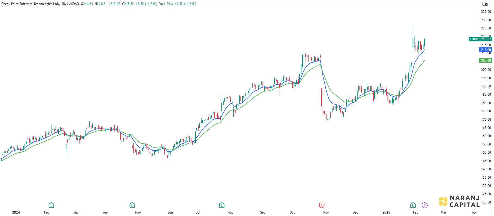Image resolution: width=494 pixels, height=216 pixels.
Task: Click the 225.00 price axis label
Action: 486,28
